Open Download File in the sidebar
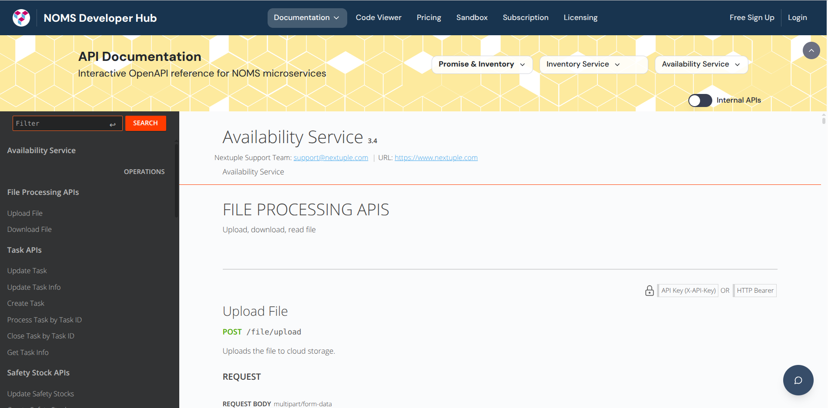 click(x=29, y=230)
